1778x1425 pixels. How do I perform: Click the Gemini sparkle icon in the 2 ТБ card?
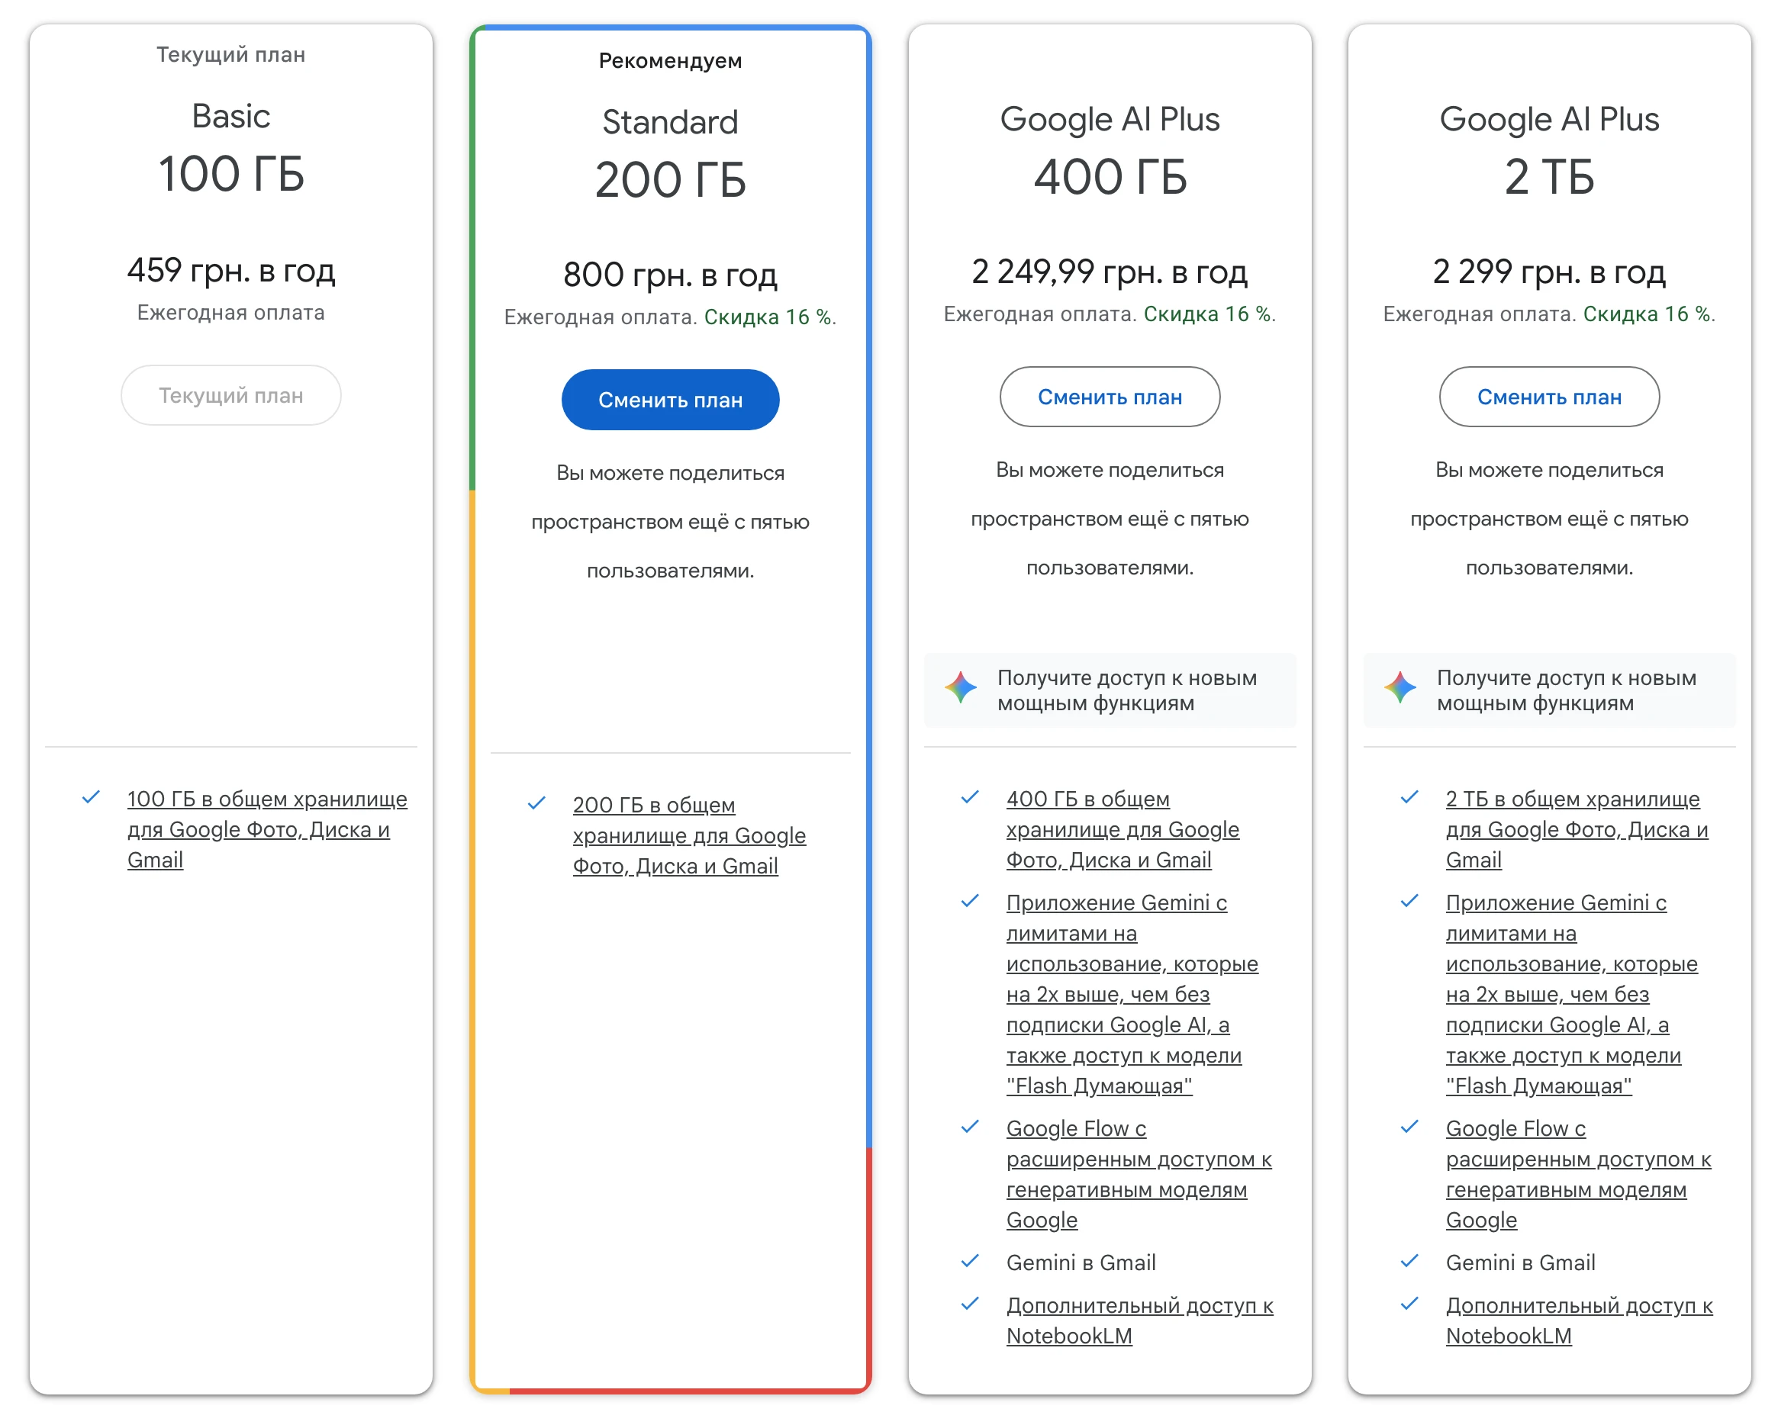(1400, 687)
